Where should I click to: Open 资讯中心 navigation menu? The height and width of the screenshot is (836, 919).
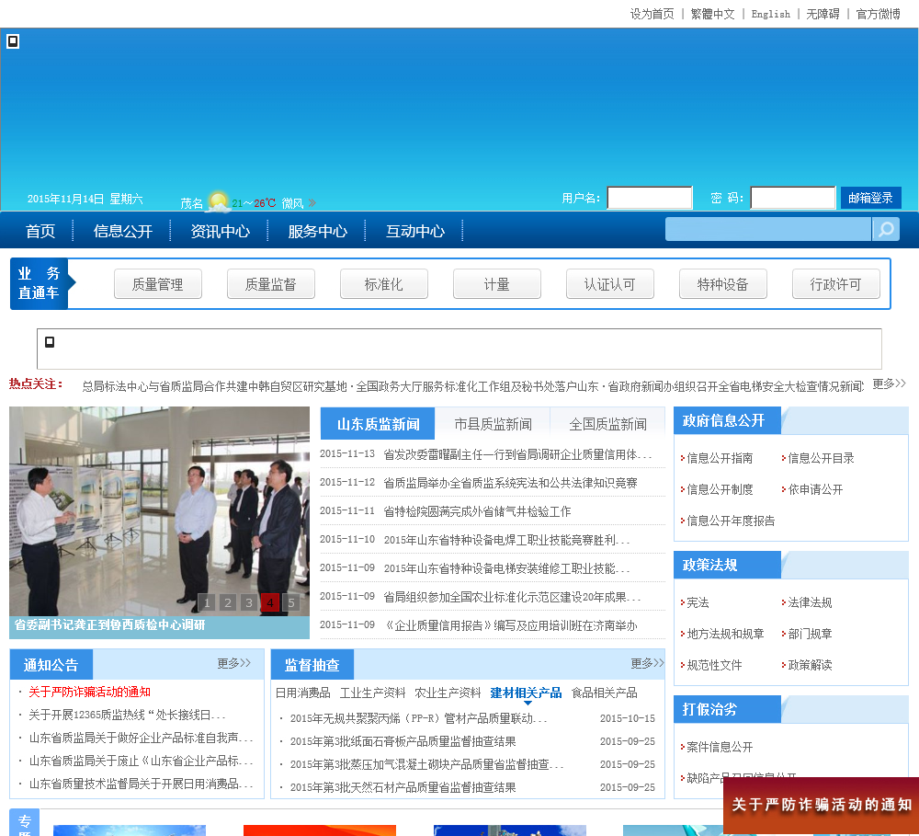pos(220,231)
